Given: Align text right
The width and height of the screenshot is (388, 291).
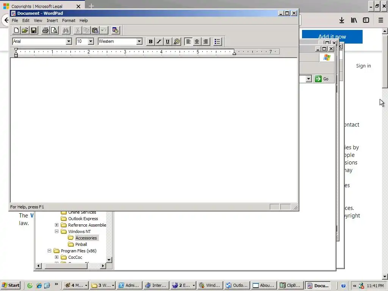Looking at the screenshot, I should pos(205,42).
